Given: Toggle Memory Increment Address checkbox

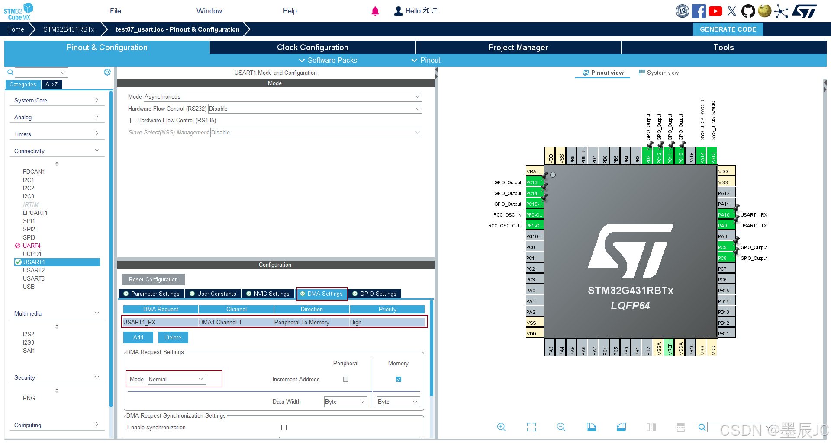Looking at the screenshot, I should (x=399, y=379).
